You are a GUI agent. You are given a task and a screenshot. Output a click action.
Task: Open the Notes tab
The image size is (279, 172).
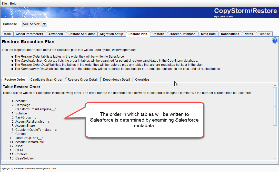pos(249,34)
